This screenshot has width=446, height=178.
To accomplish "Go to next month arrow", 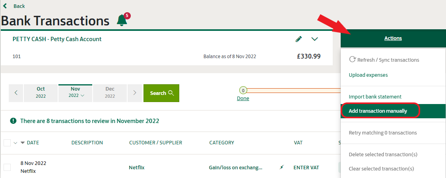I will [135, 93].
